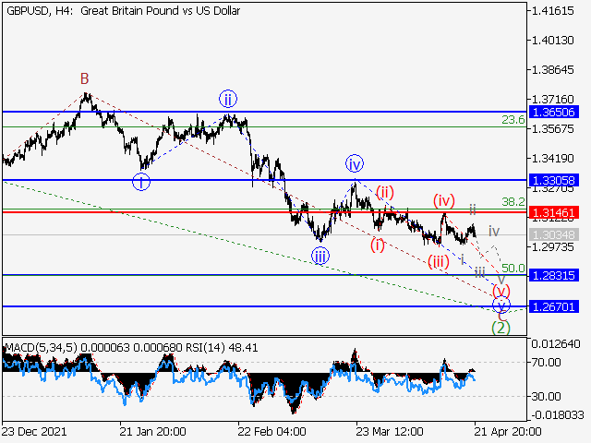
Task: Click the 38.2 Fibonacci level label
Action: tap(513, 202)
